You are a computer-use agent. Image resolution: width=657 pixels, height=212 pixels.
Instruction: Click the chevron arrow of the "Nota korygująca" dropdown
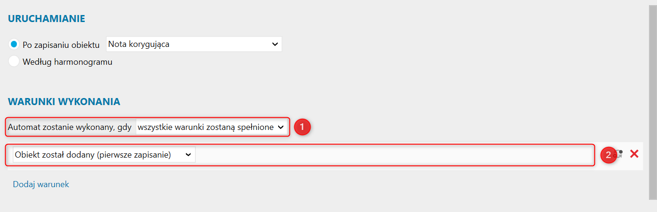tap(275, 45)
